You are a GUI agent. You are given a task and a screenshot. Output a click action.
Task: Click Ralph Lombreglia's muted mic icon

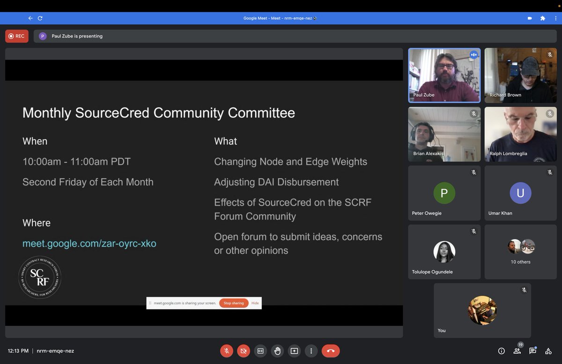[550, 114]
